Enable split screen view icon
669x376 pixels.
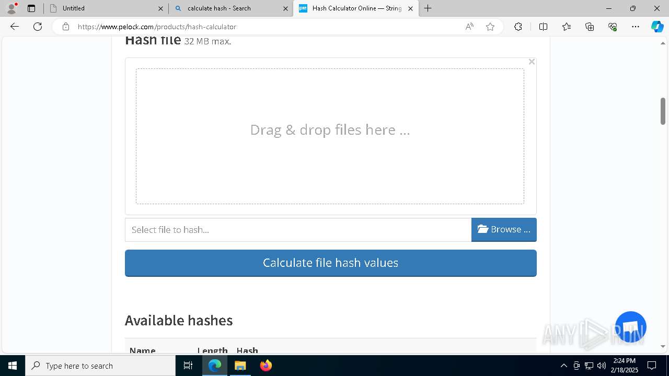pyautogui.click(x=543, y=27)
